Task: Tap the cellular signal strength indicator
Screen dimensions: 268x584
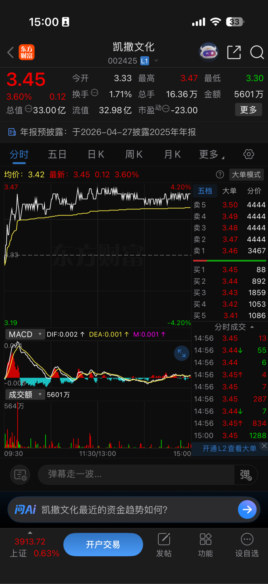Action: pyautogui.click(x=199, y=22)
